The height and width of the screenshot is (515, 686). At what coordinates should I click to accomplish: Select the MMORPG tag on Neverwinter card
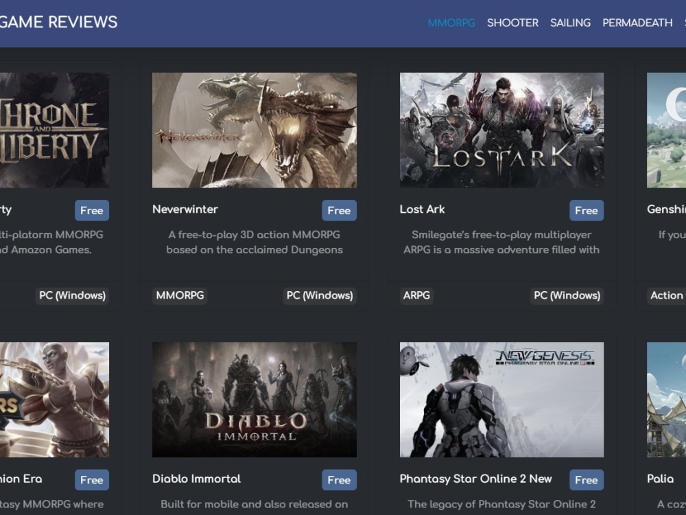180,295
